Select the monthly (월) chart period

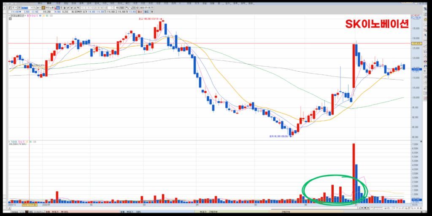tap(65, 8)
